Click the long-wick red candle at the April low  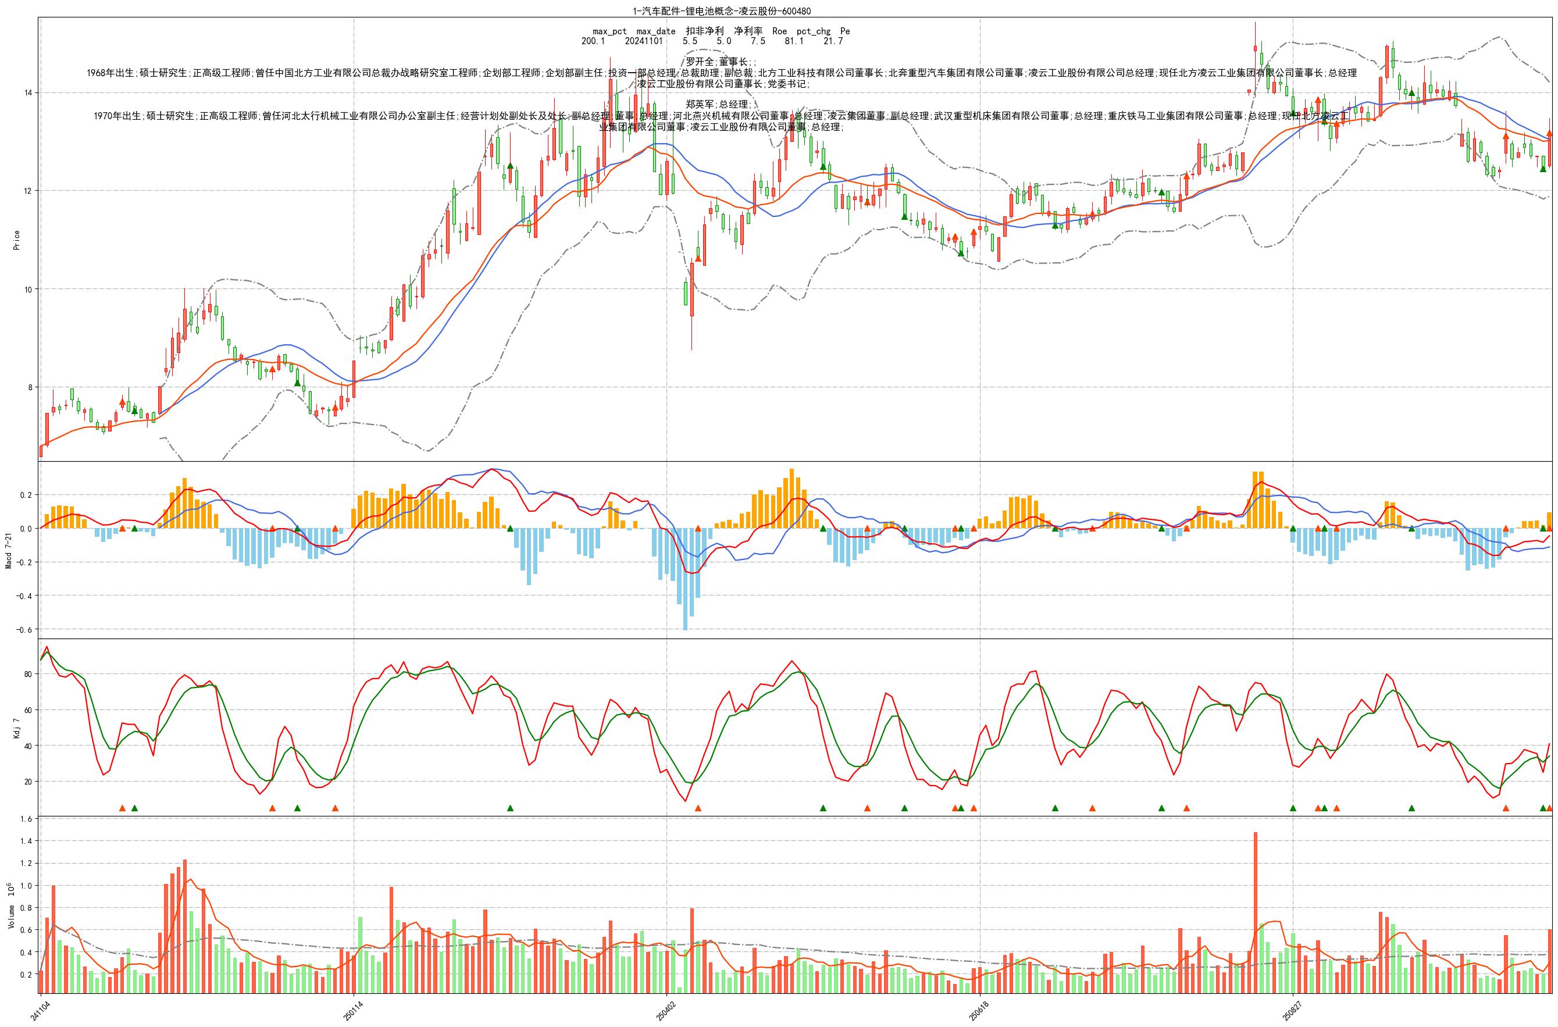pos(691,290)
